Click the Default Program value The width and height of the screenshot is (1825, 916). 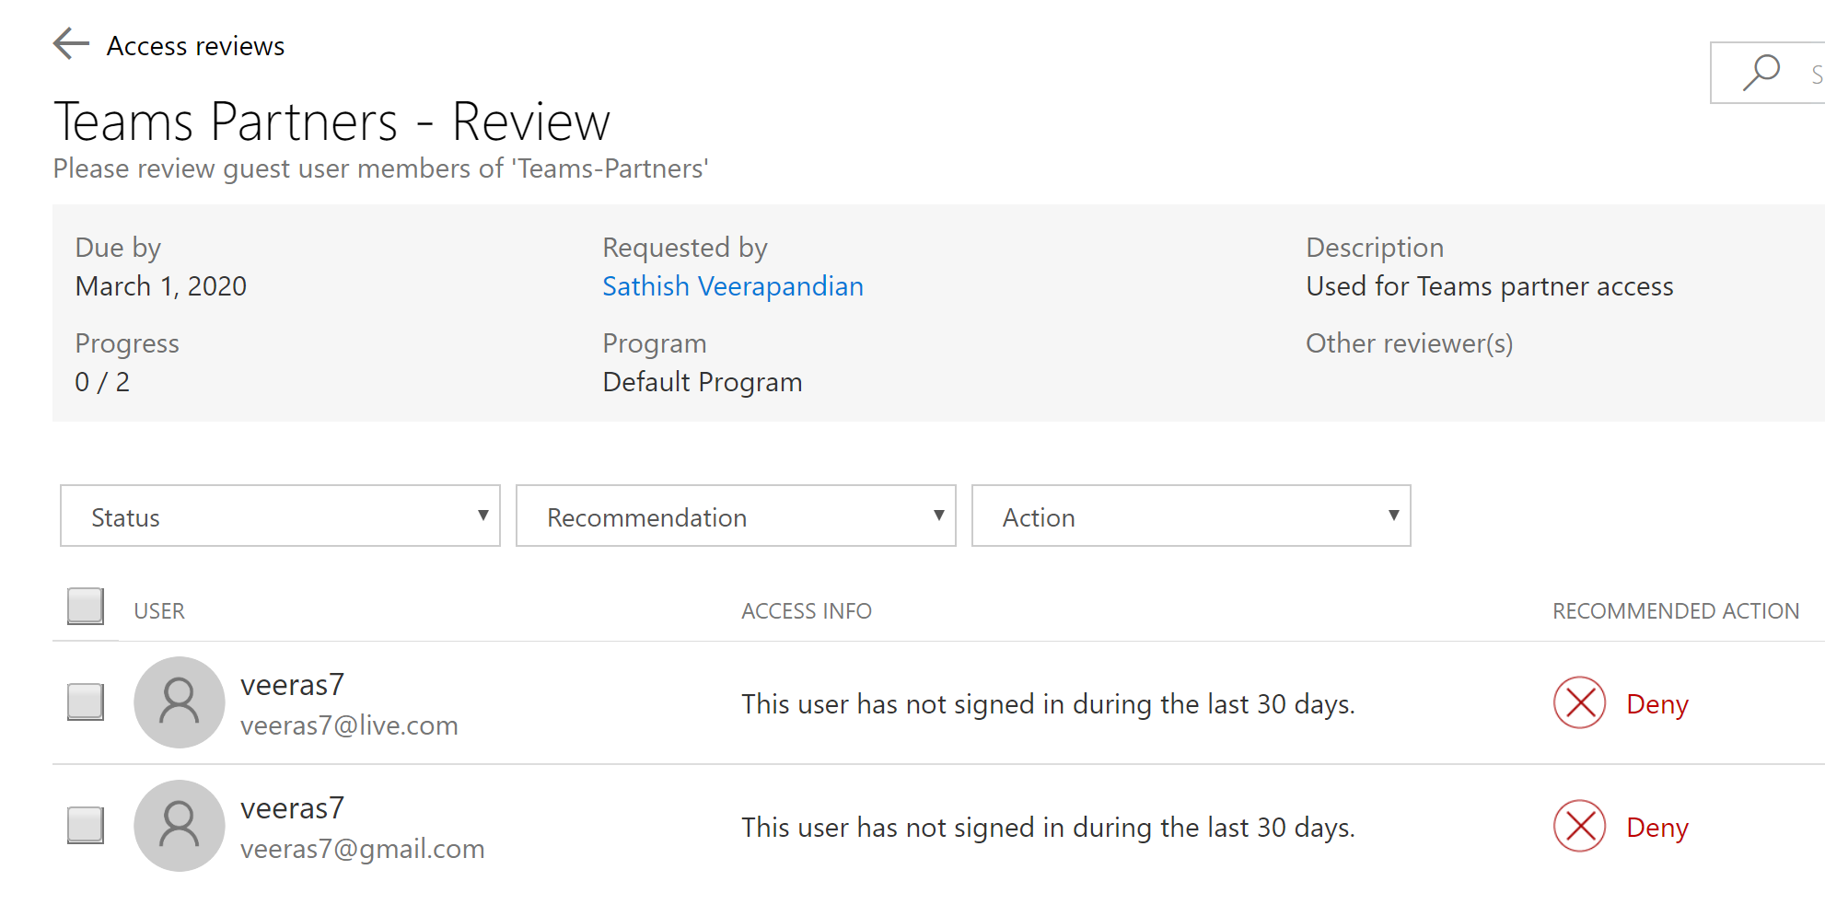703,382
